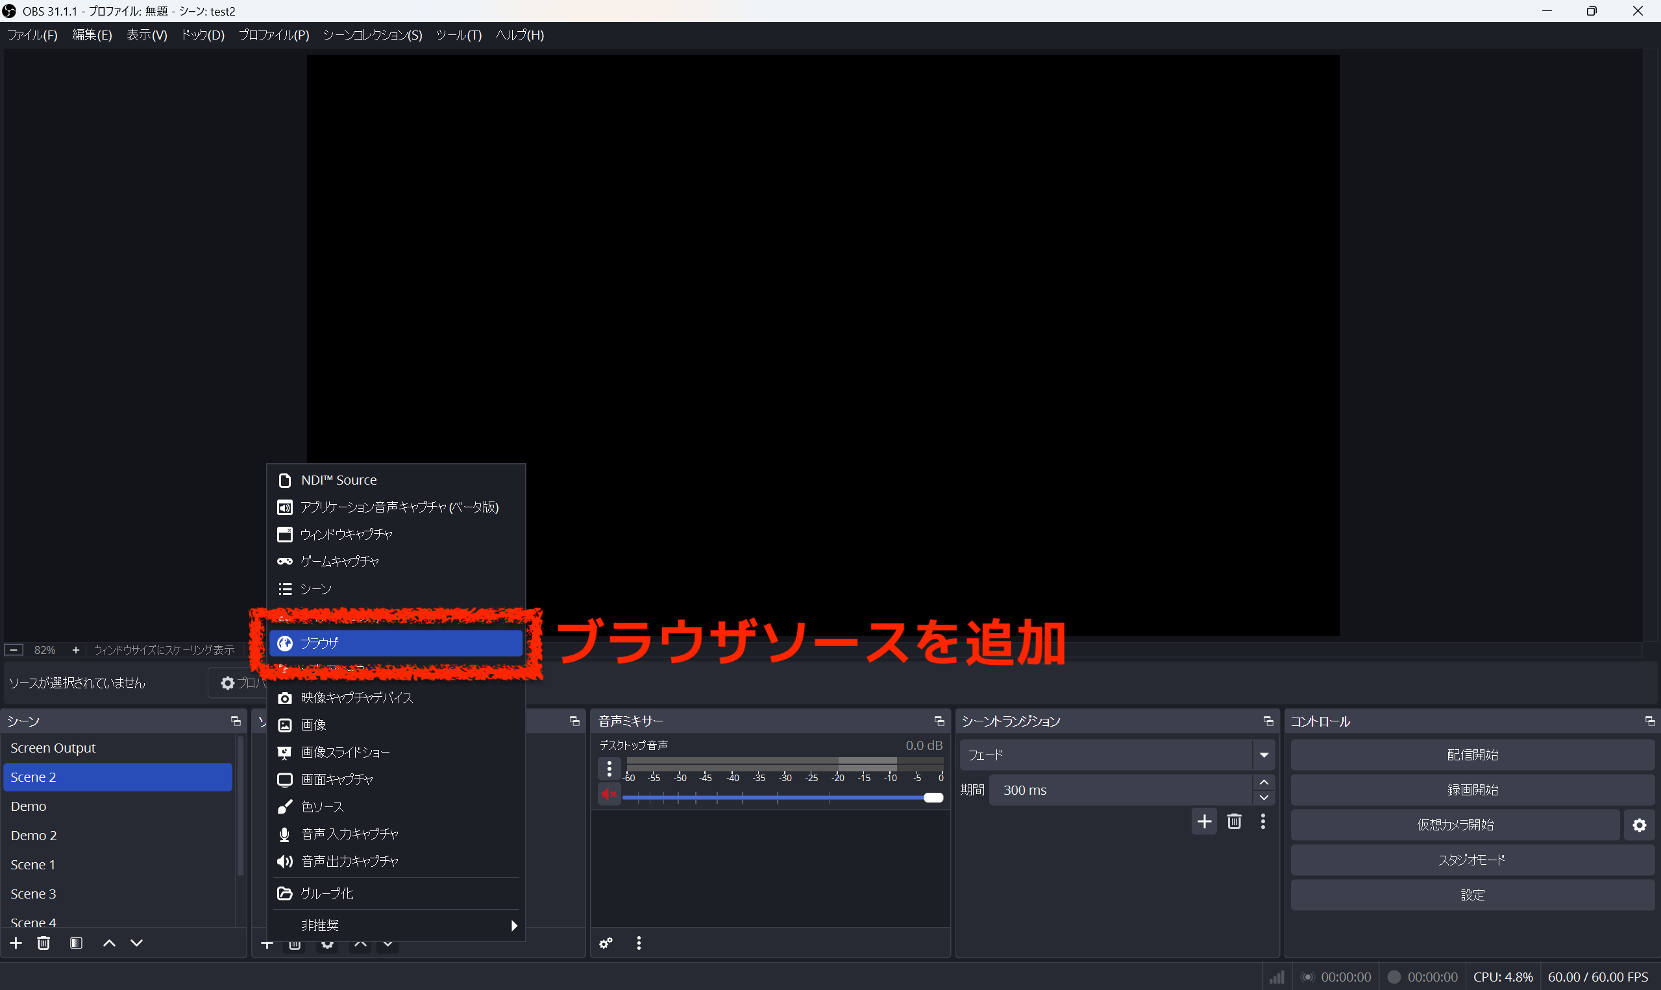
Task: Pop out the Scenes dock
Action: (x=236, y=721)
